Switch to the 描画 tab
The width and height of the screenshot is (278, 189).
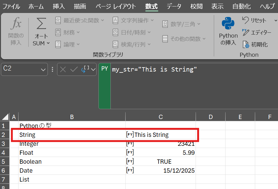[x=80, y=6]
